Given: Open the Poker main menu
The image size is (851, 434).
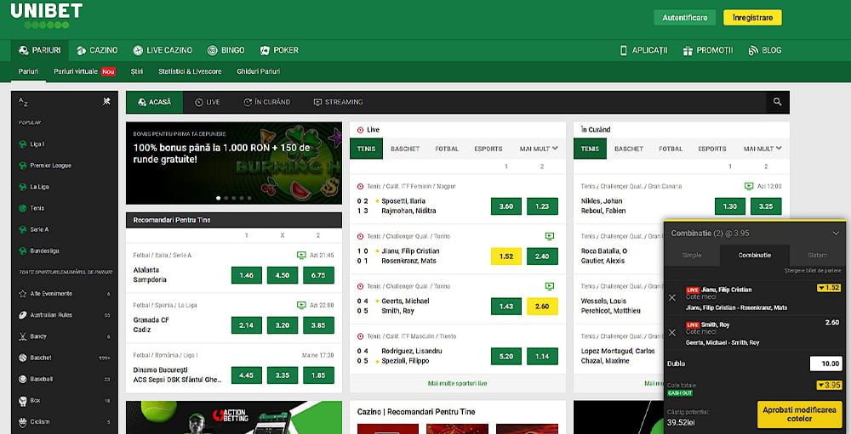Looking at the screenshot, I should pos(279,50).
